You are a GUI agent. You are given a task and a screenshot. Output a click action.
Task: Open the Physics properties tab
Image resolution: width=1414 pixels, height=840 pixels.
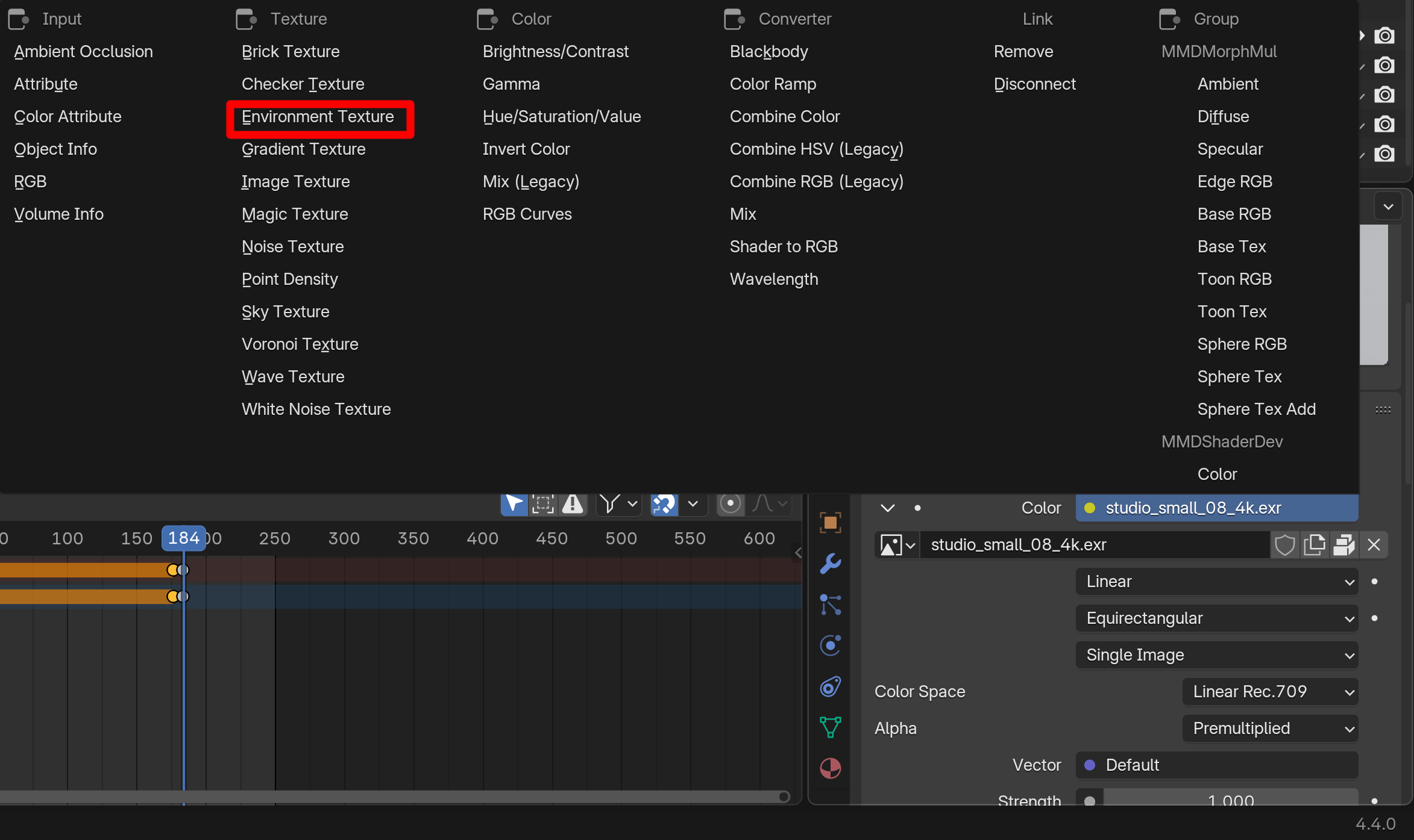830,646
